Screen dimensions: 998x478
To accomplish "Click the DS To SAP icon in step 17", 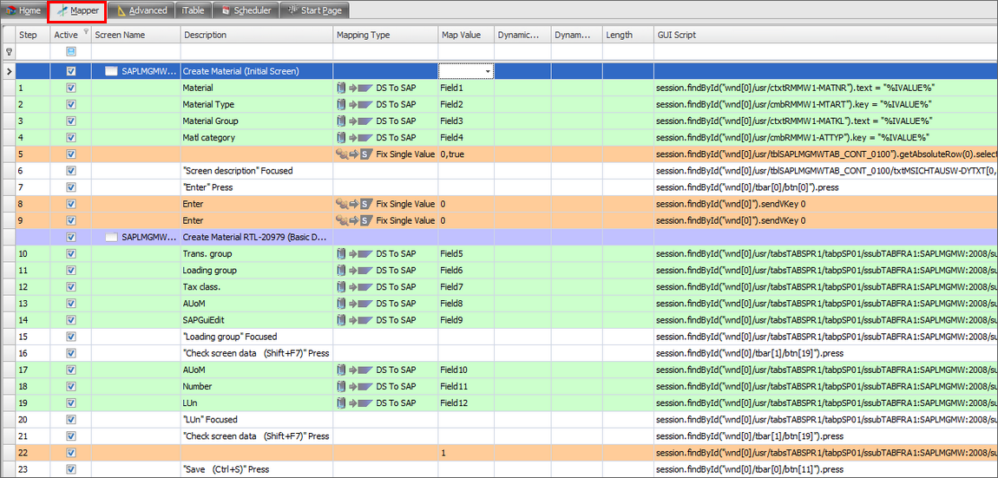I will point(355,370).
